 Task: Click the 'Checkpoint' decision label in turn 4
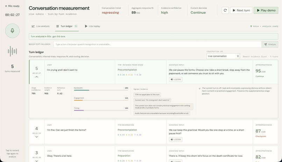click(x=261, y=136)
